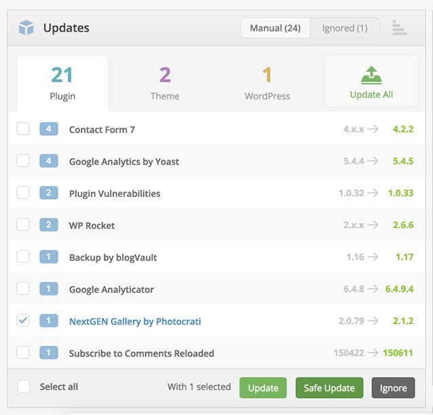433x415 pixels.
Task: Click the Select all label
Action: [x=59, y=386]
